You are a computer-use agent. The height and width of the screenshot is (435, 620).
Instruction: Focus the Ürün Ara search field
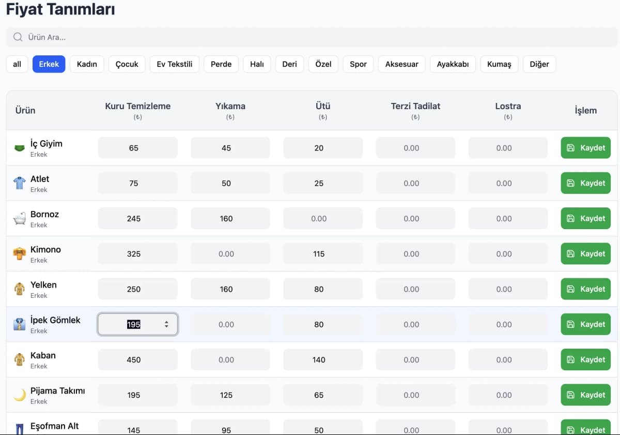coord(312,37)
